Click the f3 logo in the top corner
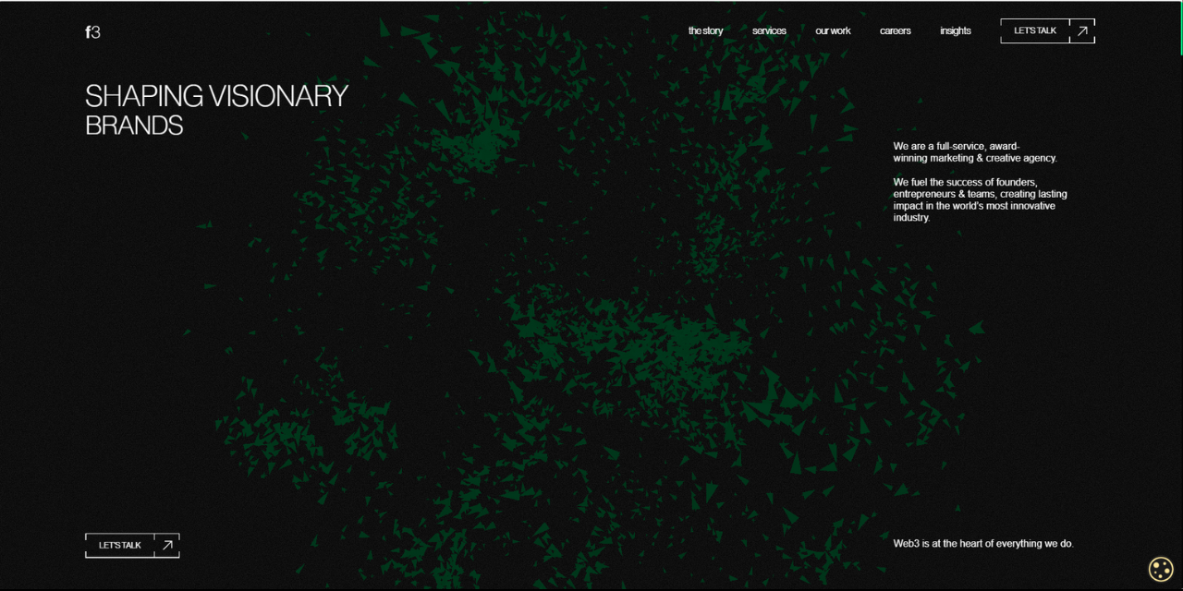1183x591 pixels. coord(92,31)
